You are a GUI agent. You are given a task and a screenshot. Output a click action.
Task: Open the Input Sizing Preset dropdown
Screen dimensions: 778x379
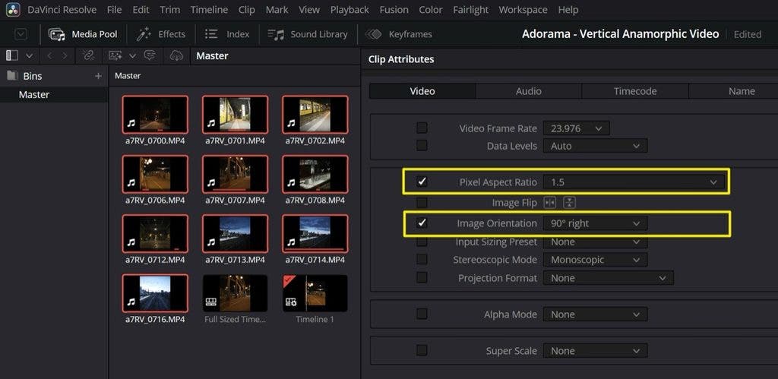pyautogui.click(x=596, y=242)
